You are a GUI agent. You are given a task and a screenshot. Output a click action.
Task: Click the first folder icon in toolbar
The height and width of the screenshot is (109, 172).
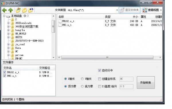(18, 10)
